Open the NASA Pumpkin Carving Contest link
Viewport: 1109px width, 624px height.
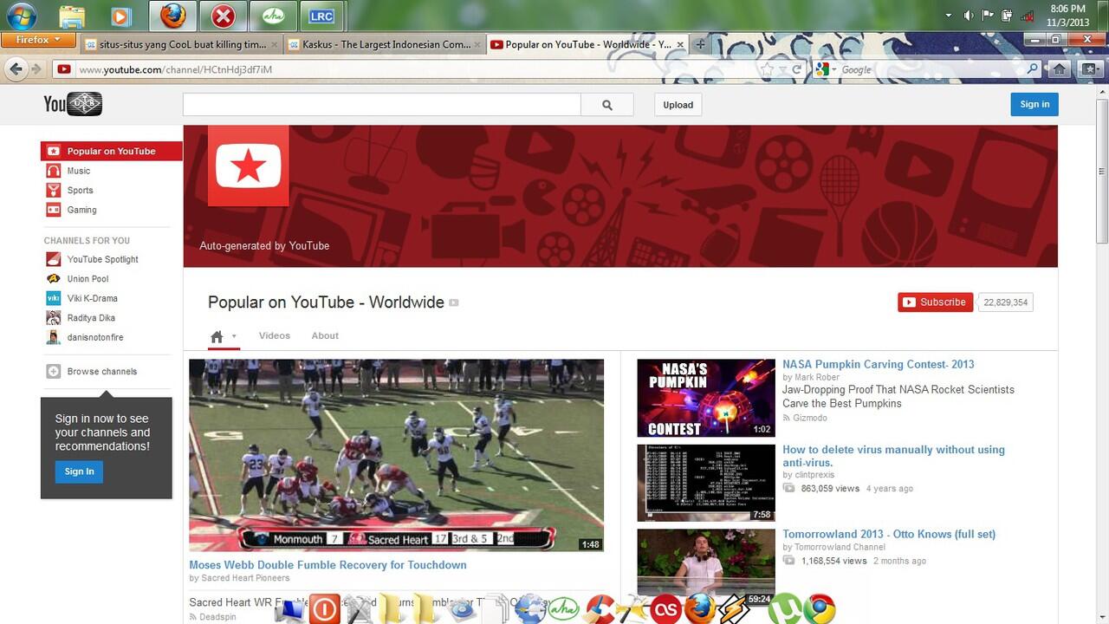[879, 365]
